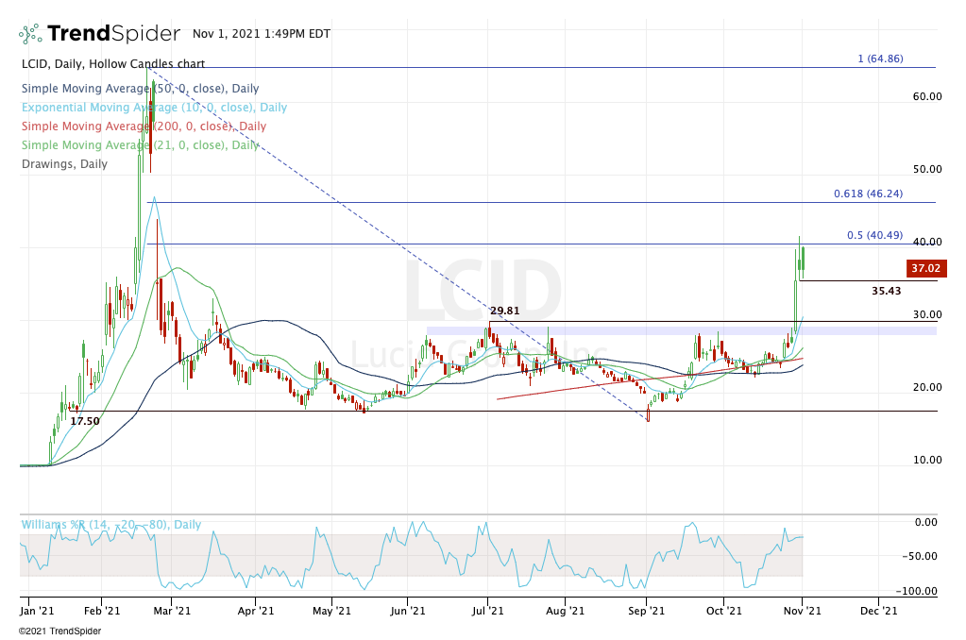Open the Williams %R indicator label
The height and width of the screenshot is (640, 966).
[110, 524]
